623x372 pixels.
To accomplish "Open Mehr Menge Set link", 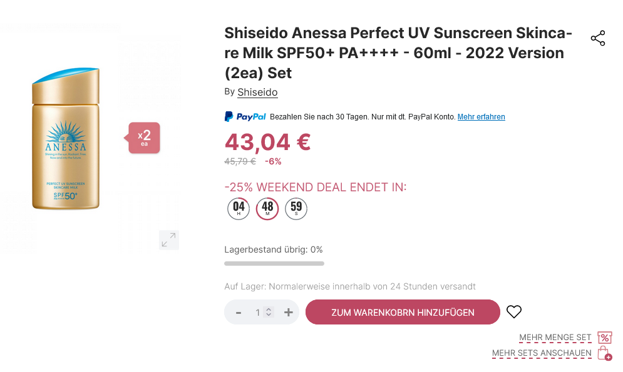I will 555,338.
